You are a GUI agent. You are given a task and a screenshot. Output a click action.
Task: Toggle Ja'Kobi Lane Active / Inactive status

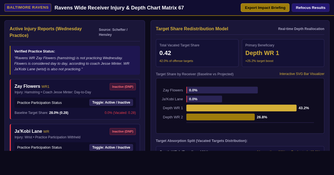click(x=111, y=147)
